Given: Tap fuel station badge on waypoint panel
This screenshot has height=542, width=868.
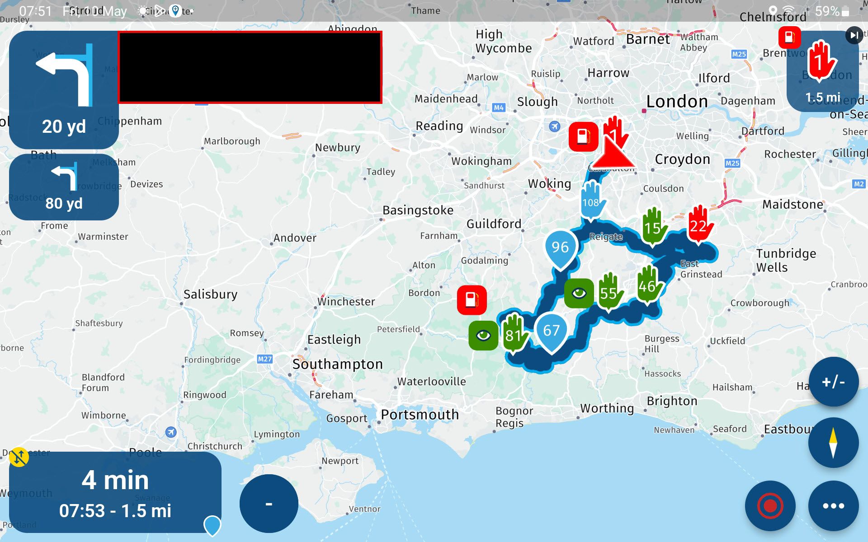Looking at the screenshot, I should (x=789, y=37).
